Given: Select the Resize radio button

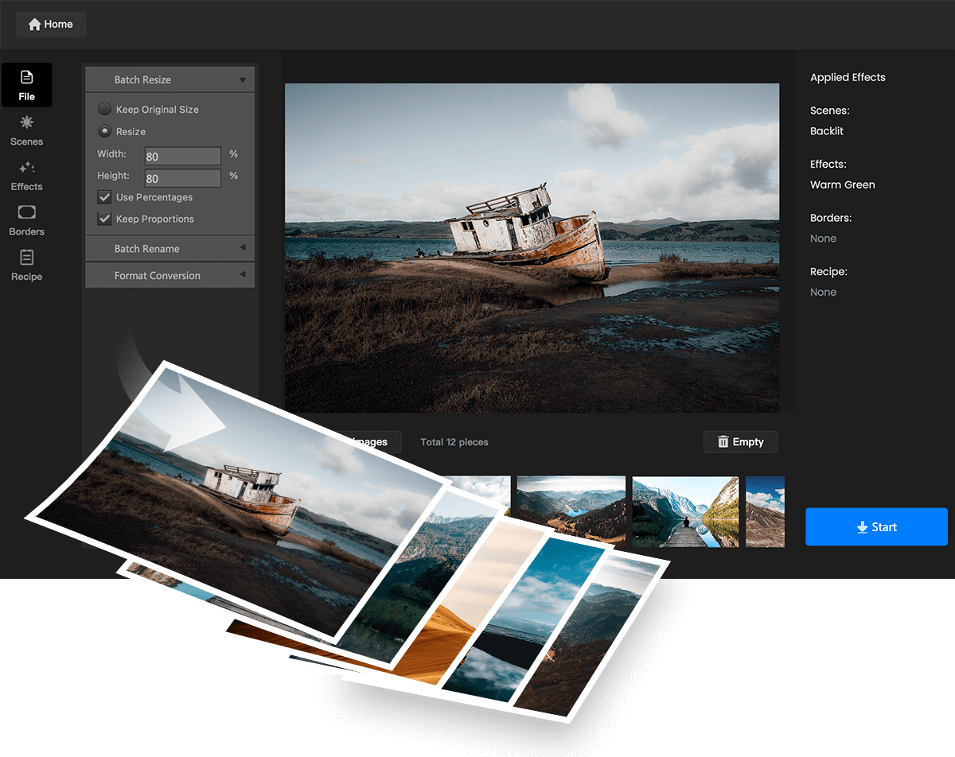Looking at the screenshot, I should [x=104, y=131].
